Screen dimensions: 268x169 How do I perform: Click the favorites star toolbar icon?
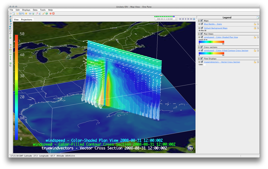[26, 14]
